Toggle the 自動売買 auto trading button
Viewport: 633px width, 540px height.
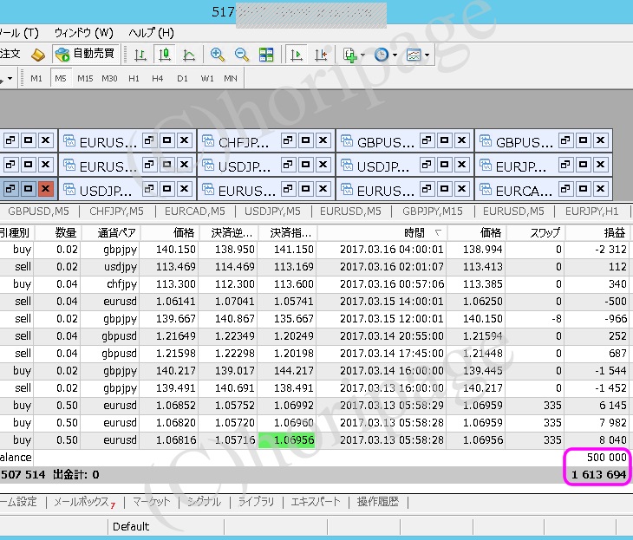(86, 54)
